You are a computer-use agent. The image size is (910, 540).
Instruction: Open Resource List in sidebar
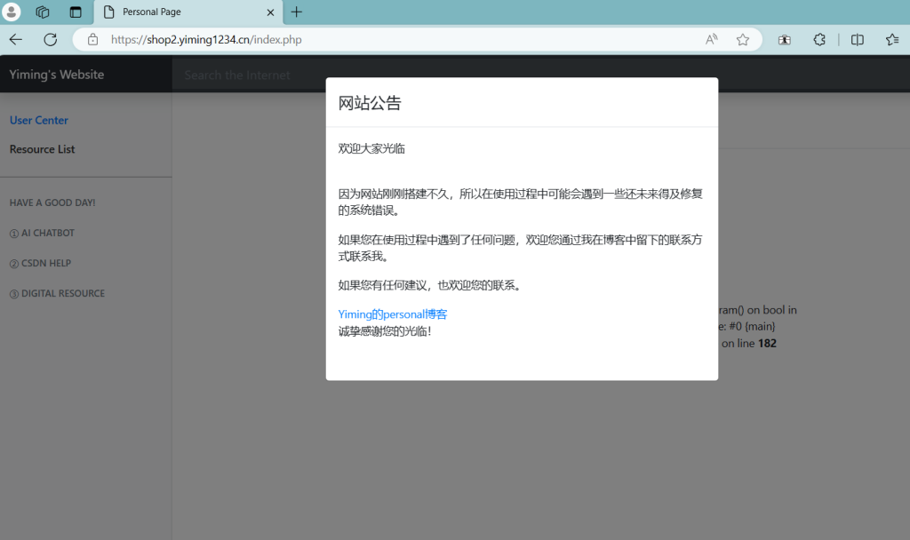[42, 149]
